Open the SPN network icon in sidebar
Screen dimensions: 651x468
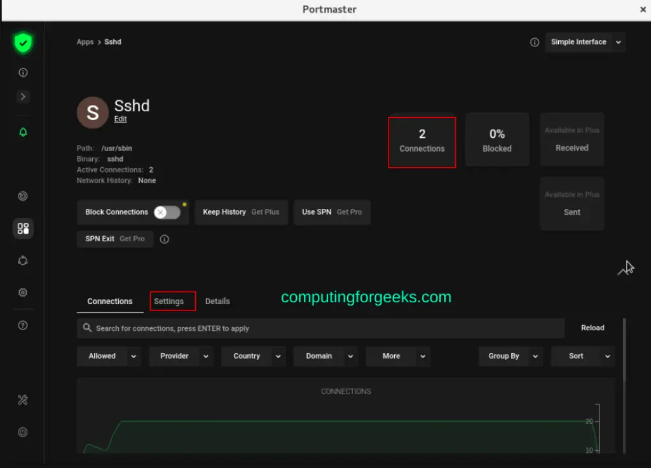click(23, 261)
